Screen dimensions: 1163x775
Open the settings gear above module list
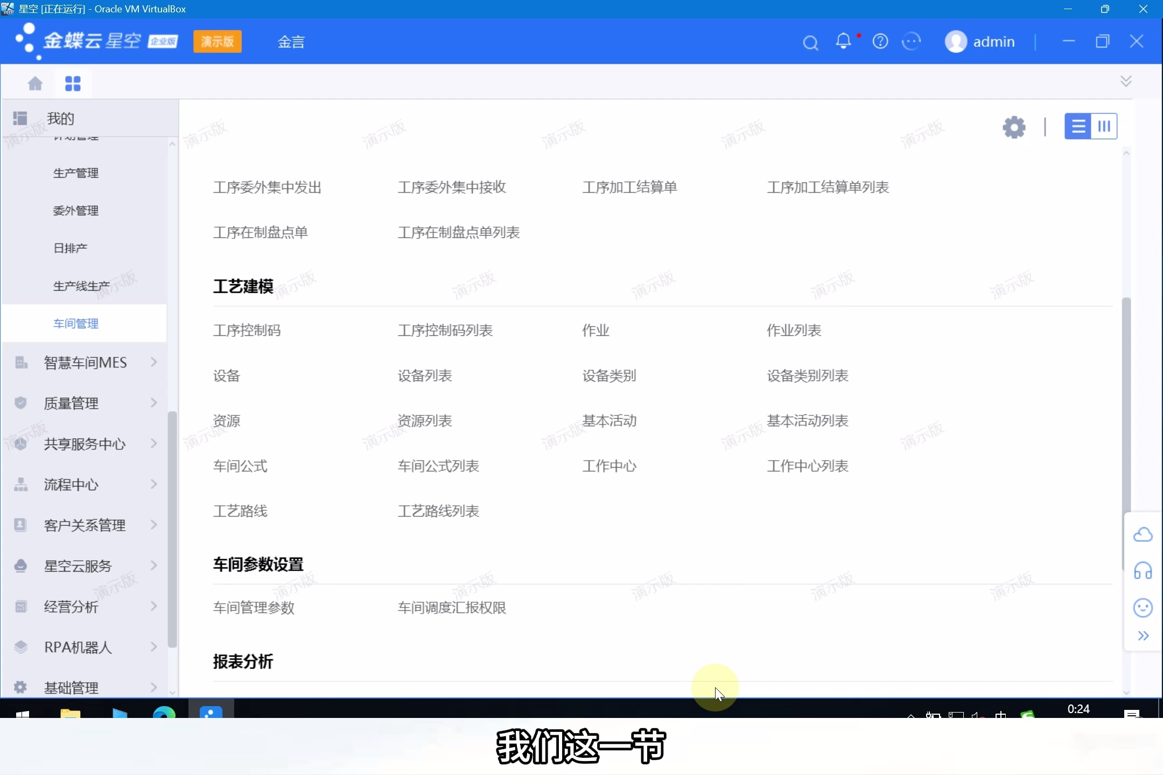(x=1014, y=126)
